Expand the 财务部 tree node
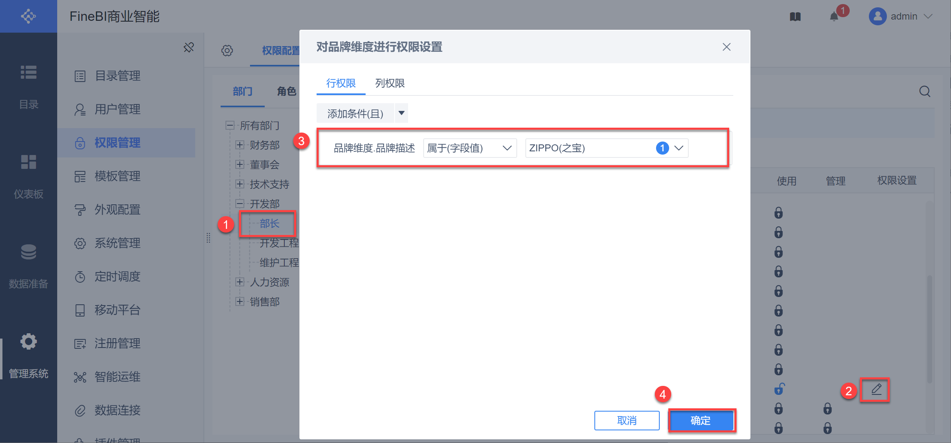This screenshot has height=443, width=951. 240,145
